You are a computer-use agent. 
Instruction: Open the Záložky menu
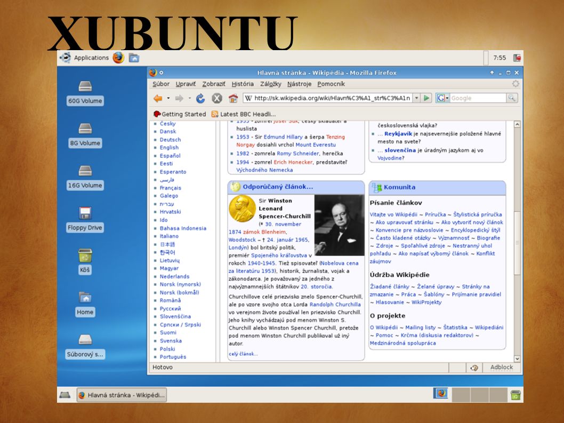coord(270,84)
